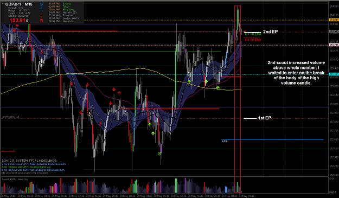
Task: Select the blue RDL horizontal line
Action: point(272,139)
